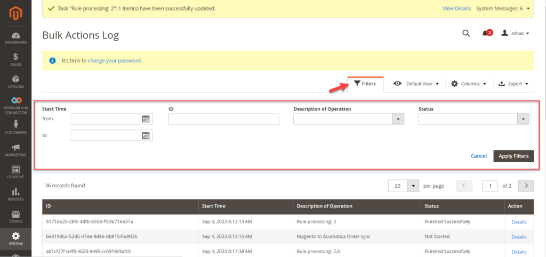Sort by Start Time column header
Screen dimensions: 546x257
[246, 206]
